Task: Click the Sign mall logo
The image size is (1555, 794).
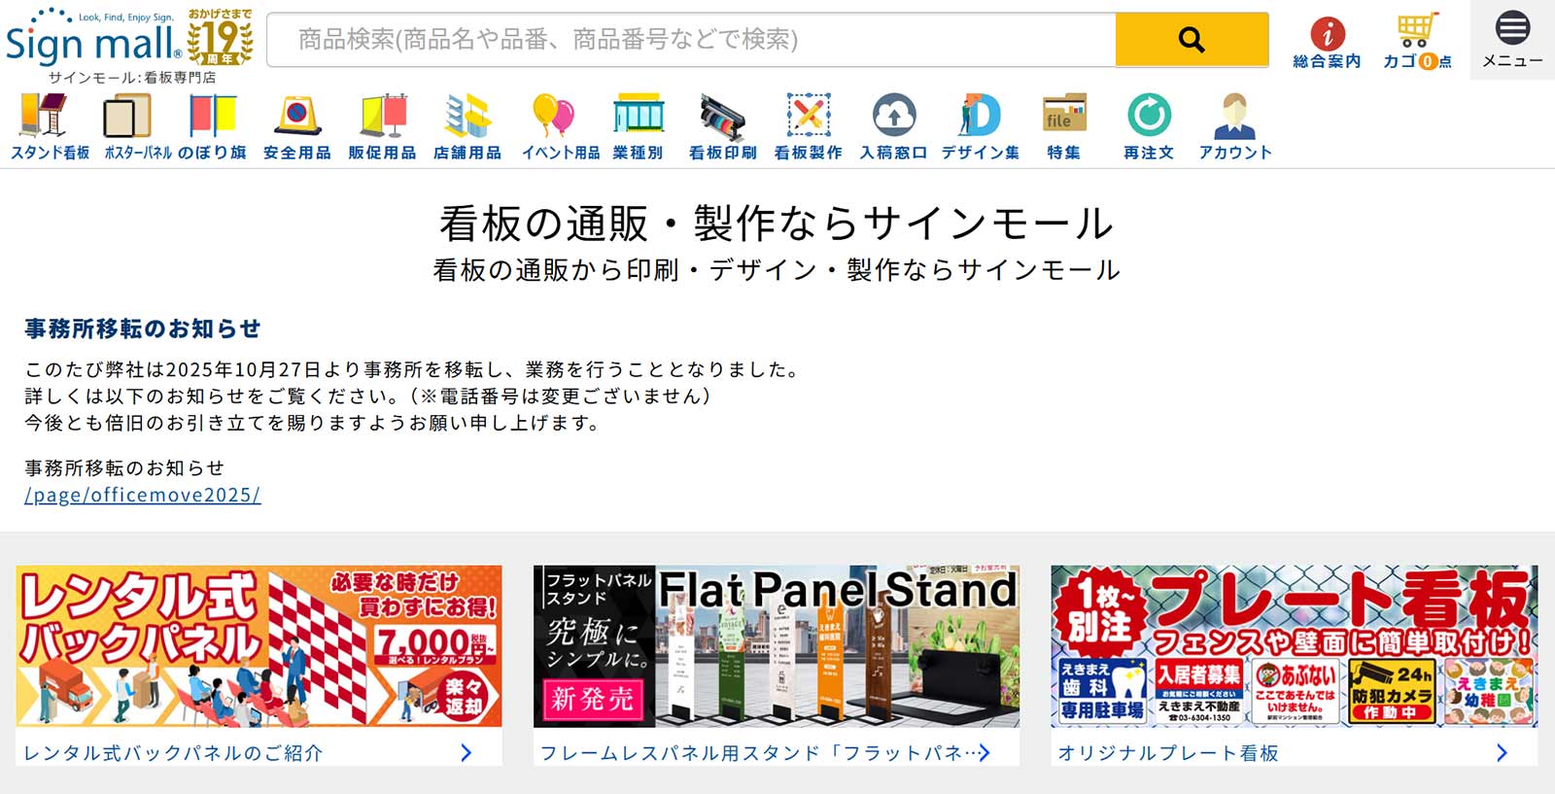Action: tap(93, 39)
